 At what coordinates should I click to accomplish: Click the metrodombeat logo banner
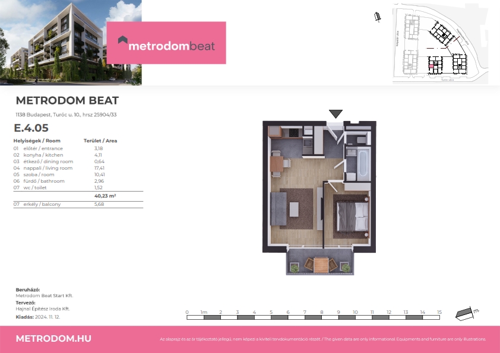[166, 43]
